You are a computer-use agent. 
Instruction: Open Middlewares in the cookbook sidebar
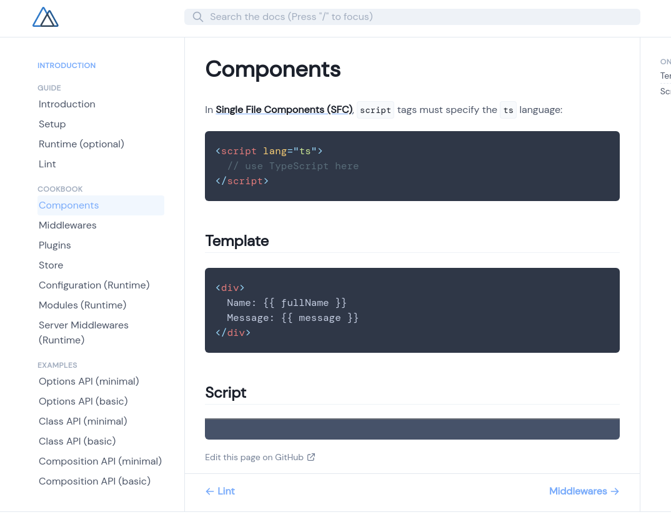67,225
